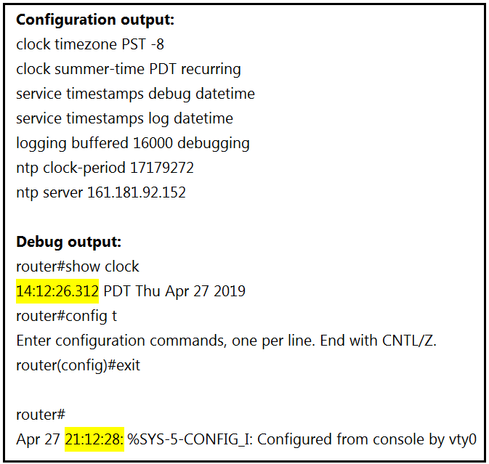
Task: Select the clock summer-time PDT recurring line
Action: pyautogui.click(x=129, y=69)
